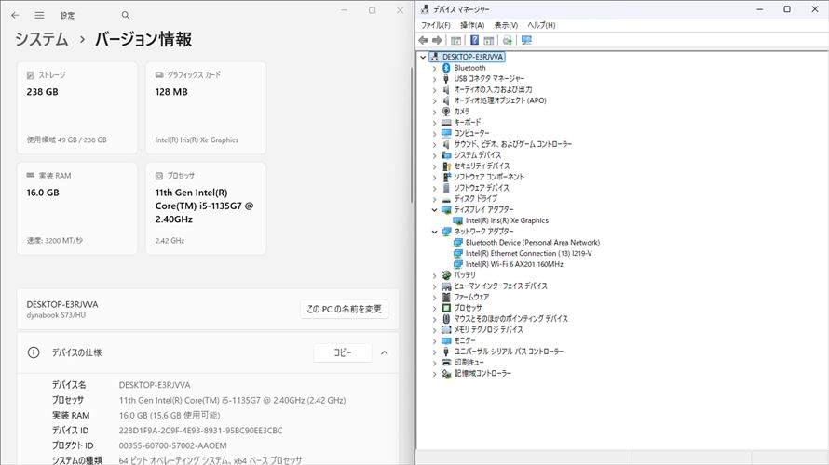Click the システム breadcrumb link
The image size is (829, 465).
(41, 39)
